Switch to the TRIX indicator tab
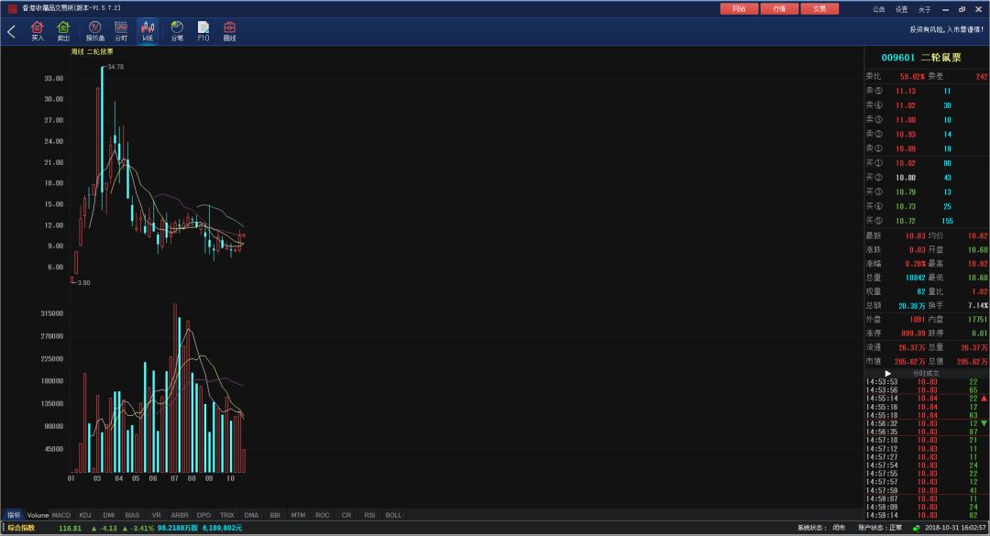This screenshot has height=536, width=990. pyautogui.click(x=226, y=515)
